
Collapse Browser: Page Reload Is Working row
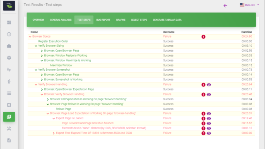click(48, 104)
